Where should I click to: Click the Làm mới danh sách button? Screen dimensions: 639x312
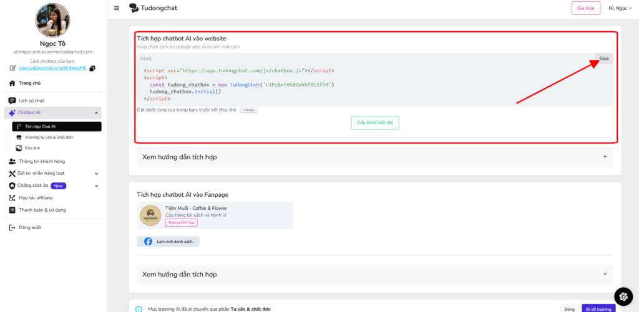pyautogui.click(x=168, y=242)
